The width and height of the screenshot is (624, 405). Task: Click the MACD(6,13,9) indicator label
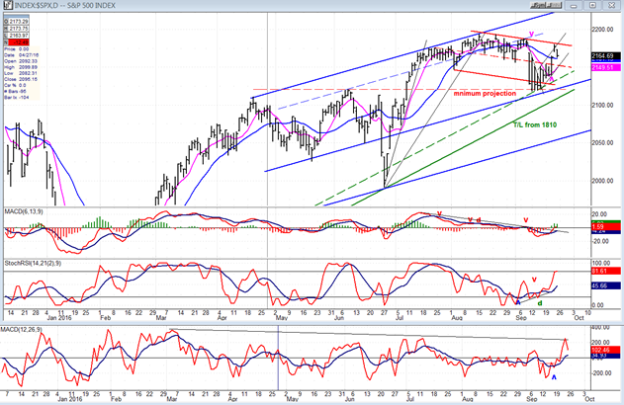pos(24,211)
